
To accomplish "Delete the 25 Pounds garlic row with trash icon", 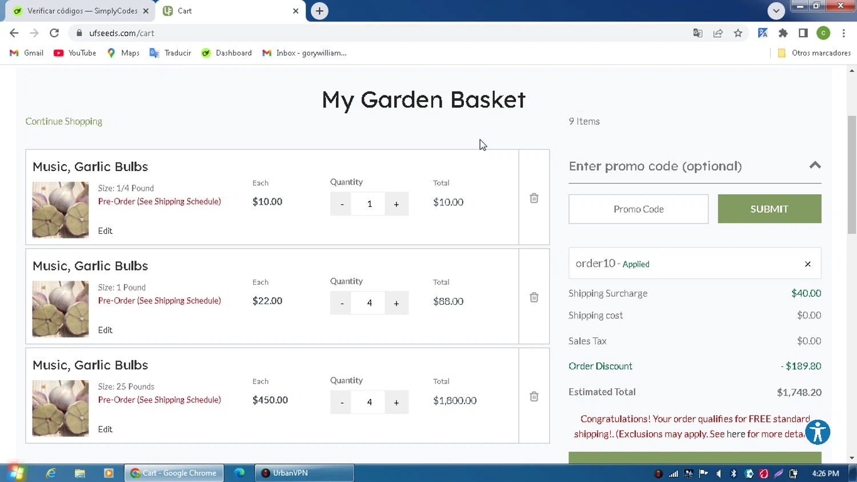I will point(534,397).
